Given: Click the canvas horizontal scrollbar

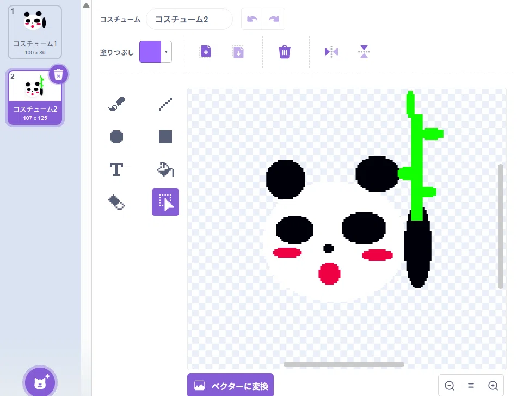Looking at the screenshot, I should (x=344, y=364).
